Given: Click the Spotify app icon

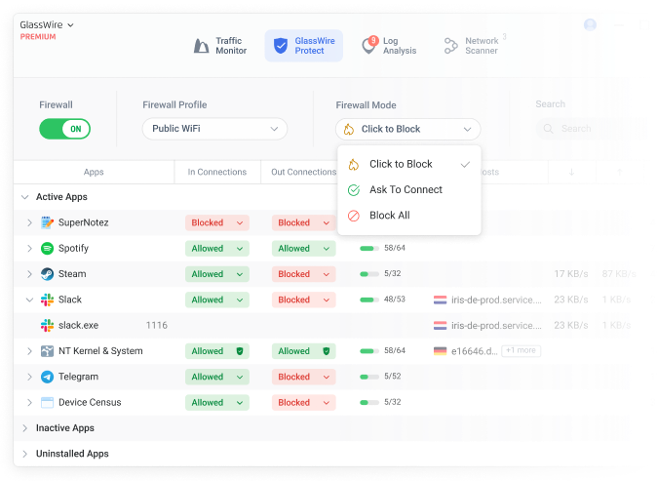Looking at the screenshot, I should pos(47,249).
